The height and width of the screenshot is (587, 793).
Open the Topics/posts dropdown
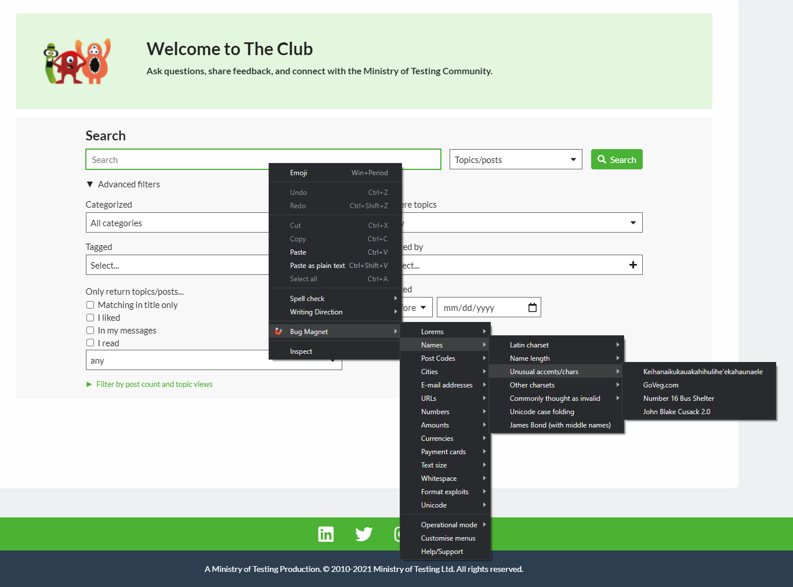click(x=516, y=160)
